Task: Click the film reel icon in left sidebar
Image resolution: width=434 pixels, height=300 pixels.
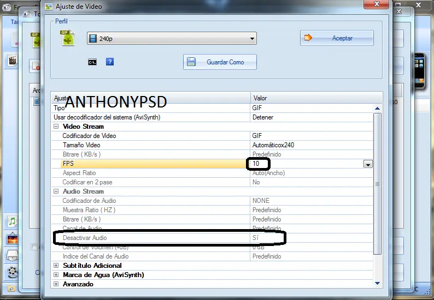Action: click(x=13, y=272)
